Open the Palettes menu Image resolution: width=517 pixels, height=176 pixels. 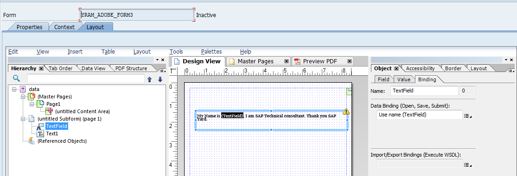point(211,52)
